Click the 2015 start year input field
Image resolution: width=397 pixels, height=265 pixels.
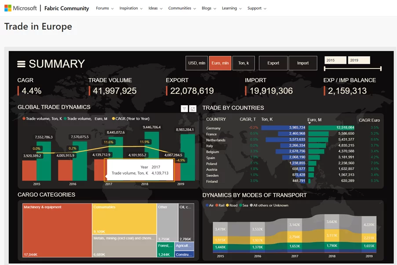[x=335, y=60]
